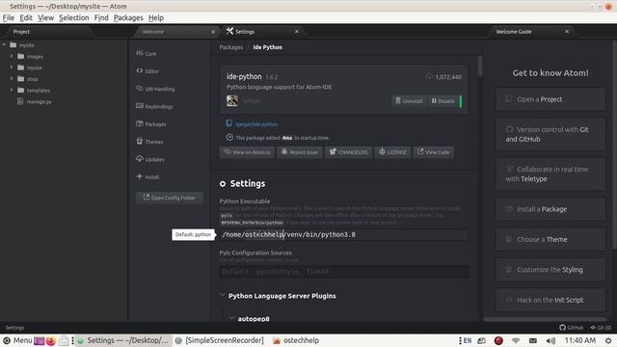The width and height of the screenshot is (617, 347).
Task: Open the system Menu on taskbar
Action: 17,340
